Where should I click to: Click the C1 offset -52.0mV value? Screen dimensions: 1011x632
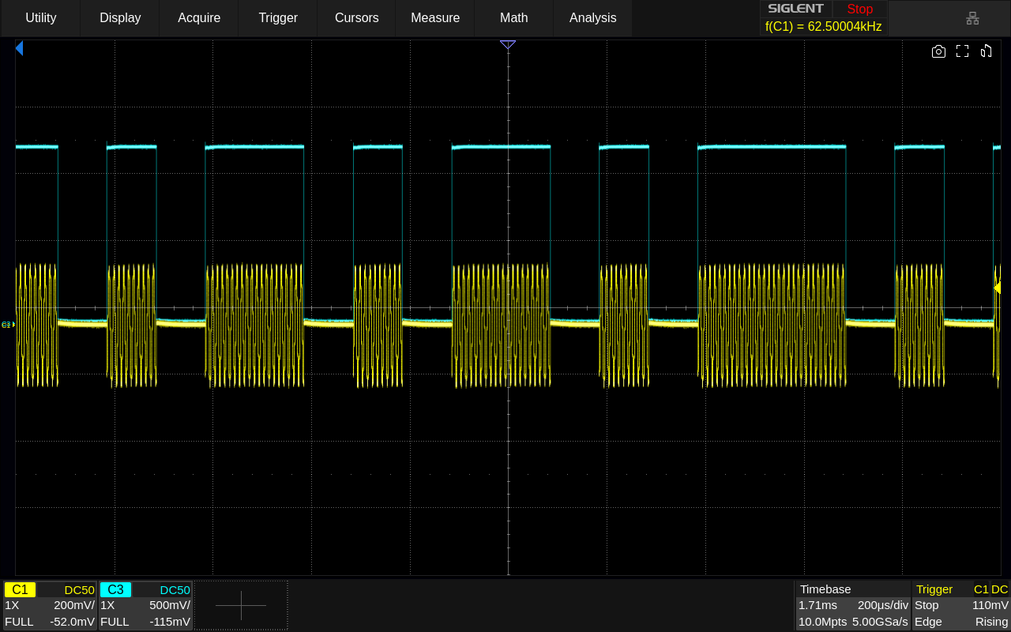[72, 622]
